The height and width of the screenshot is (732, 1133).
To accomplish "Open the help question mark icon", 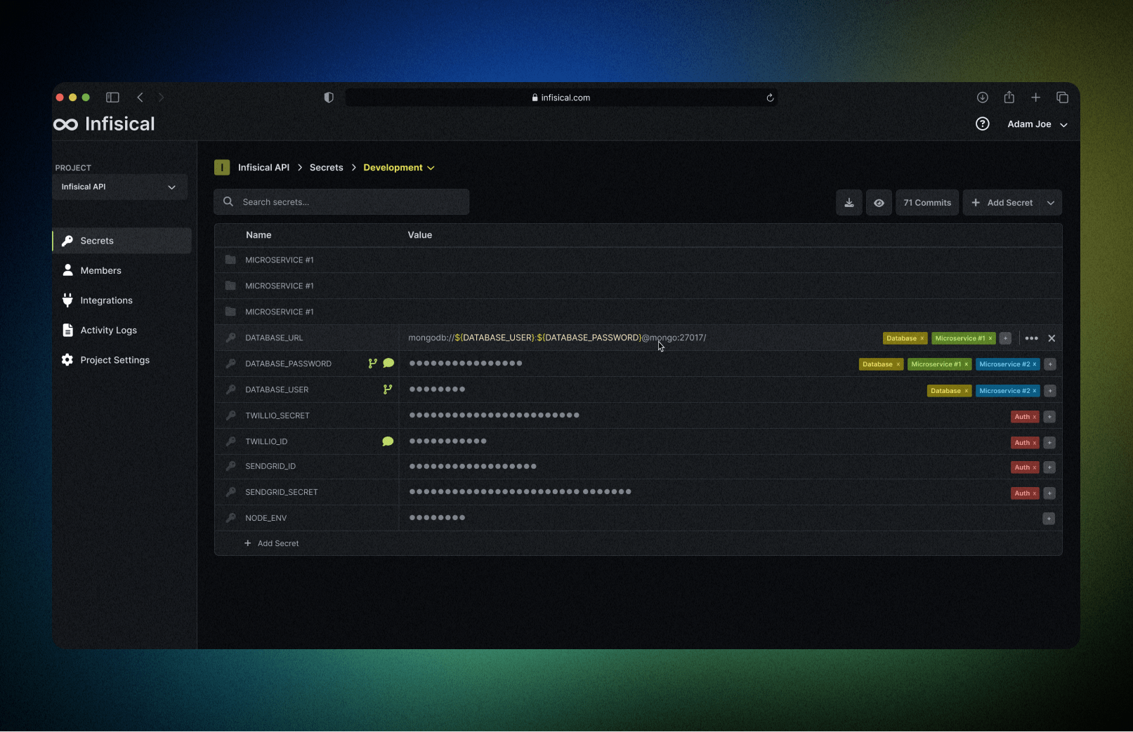I will [982, 124].
